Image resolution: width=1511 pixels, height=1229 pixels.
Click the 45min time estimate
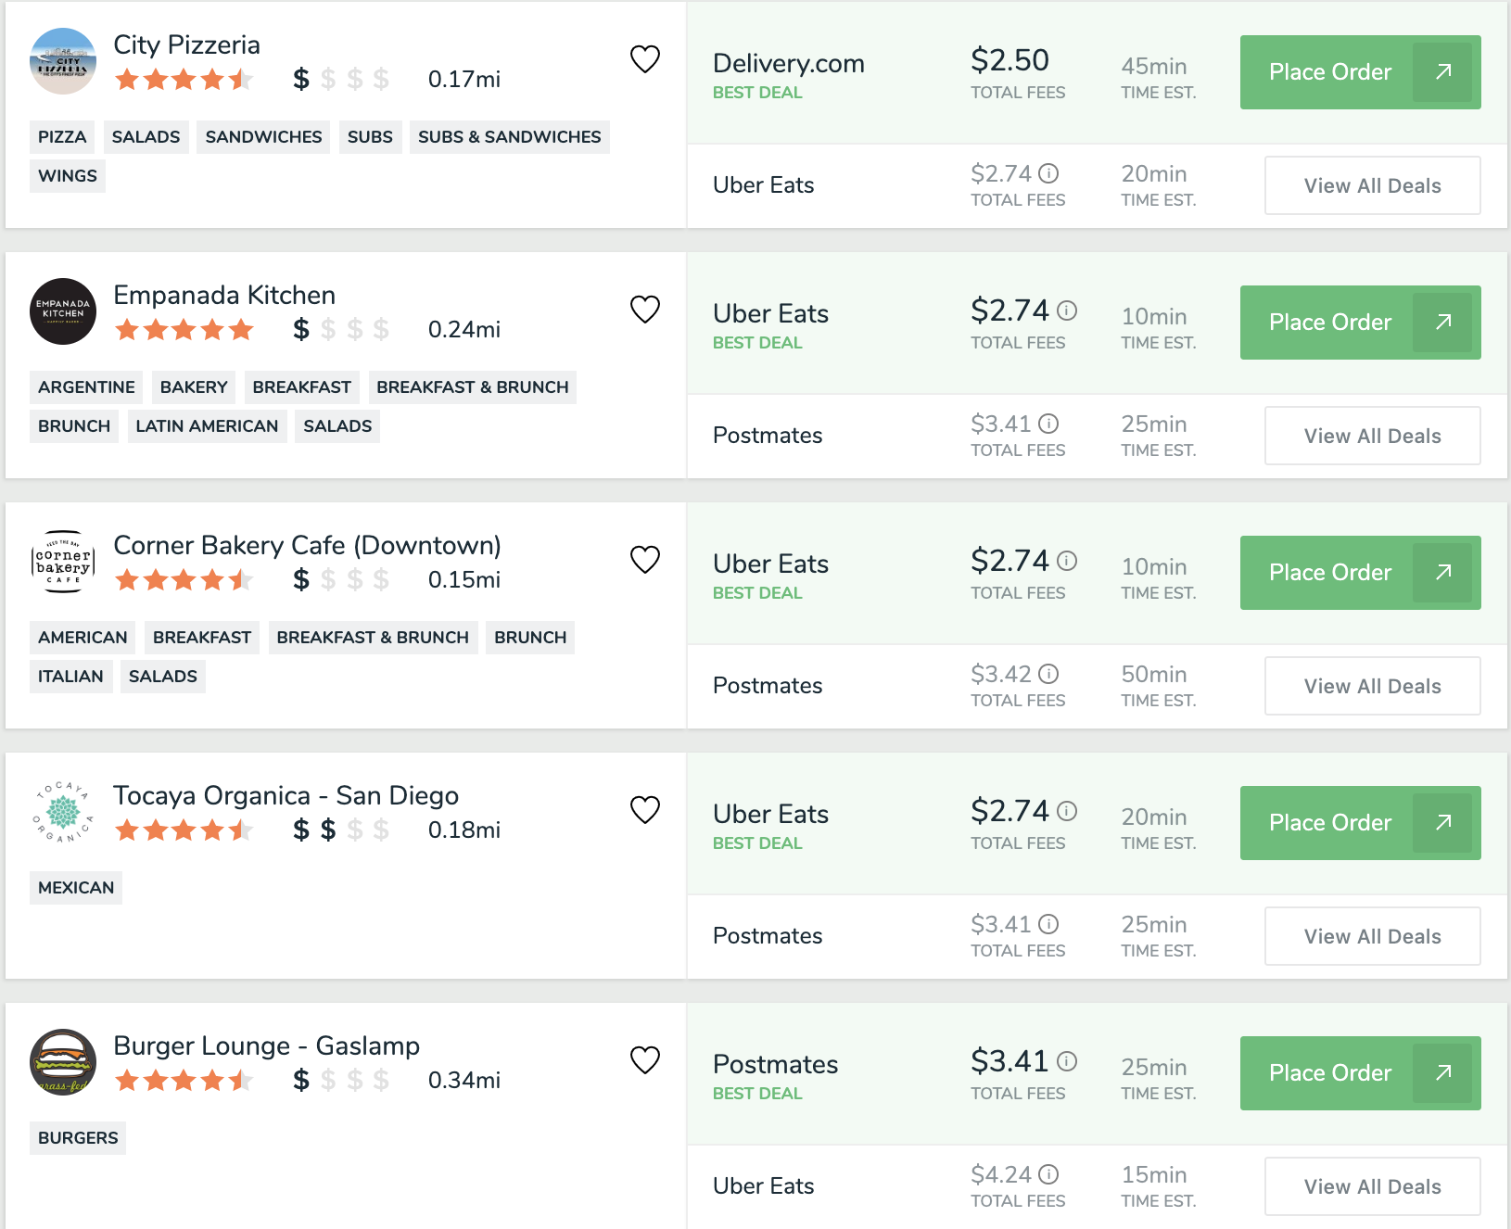click(1154, 66)
